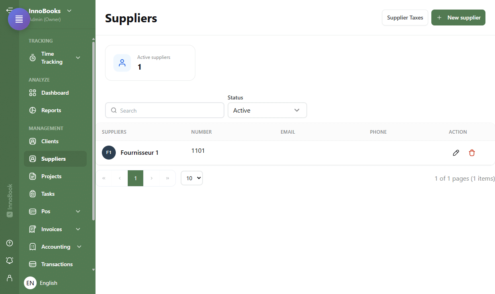Image resolution: width=495 pixels, height=294 pixels.
Task: Open the Status filter dropdown
Action: [267, 110]
